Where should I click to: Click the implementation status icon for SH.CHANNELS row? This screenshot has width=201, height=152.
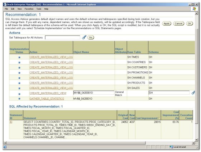point(19,78)
